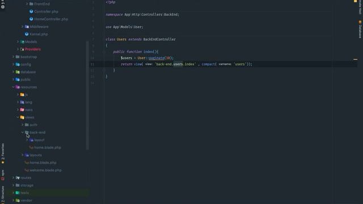
Task: Select the layout folder icon
Action: 32,140
